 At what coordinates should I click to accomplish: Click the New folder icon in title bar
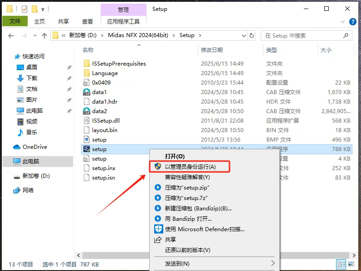(x=34, y=9)
